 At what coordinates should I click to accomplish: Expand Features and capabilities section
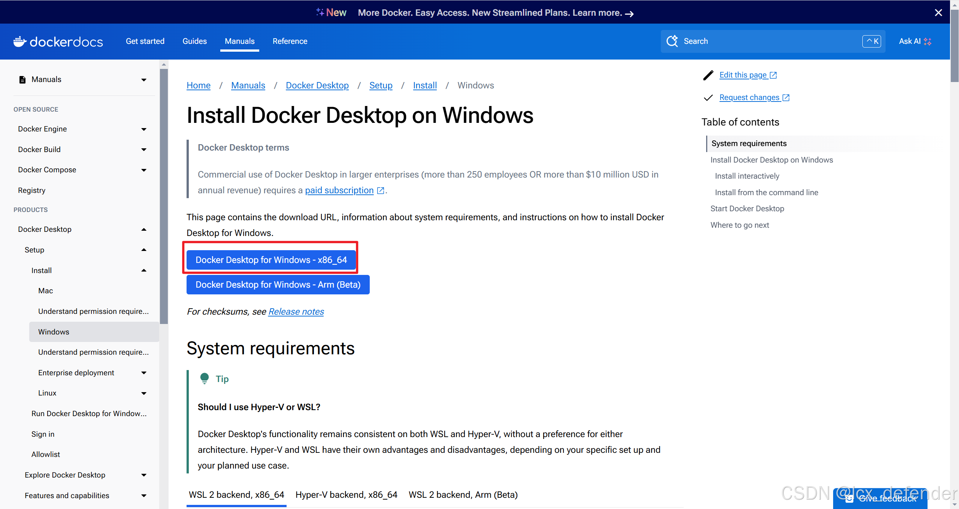point(144,496)
